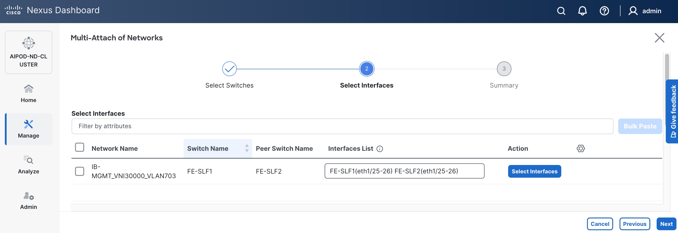Open the help question mark icon

604,11
